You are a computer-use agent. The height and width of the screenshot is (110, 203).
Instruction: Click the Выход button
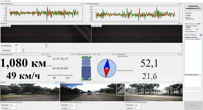point(193,105)
